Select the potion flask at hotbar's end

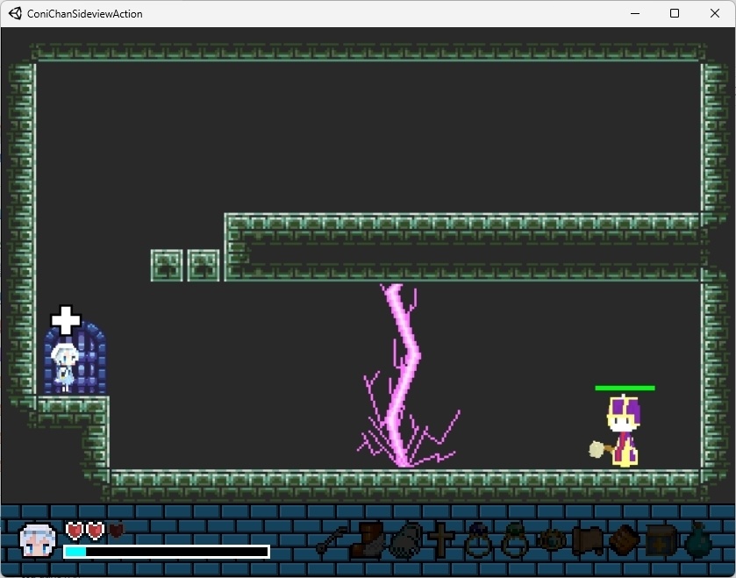click(697, 544)
